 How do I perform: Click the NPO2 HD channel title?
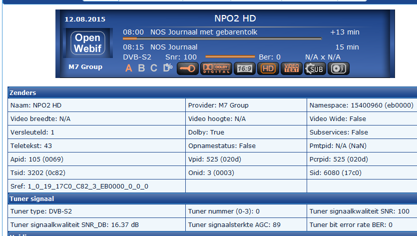(x=235, y=18)
